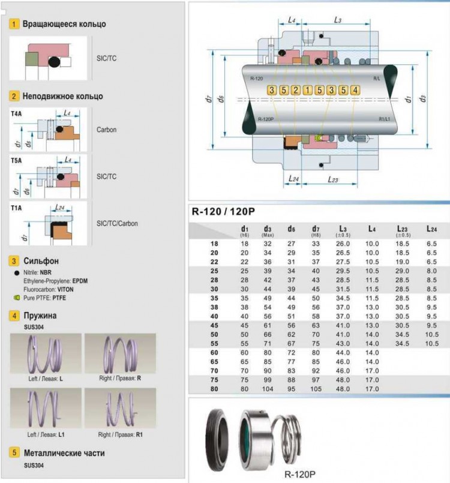Click the bold row label 45 in table
The image size is (450, 483).
coord(214,326)
